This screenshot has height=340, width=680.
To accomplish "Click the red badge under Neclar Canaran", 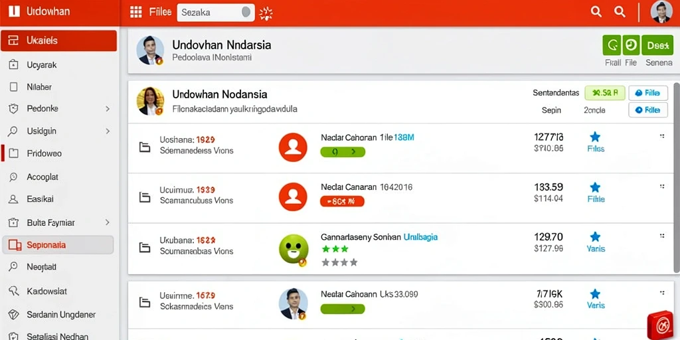I will (x=342, y=201).
